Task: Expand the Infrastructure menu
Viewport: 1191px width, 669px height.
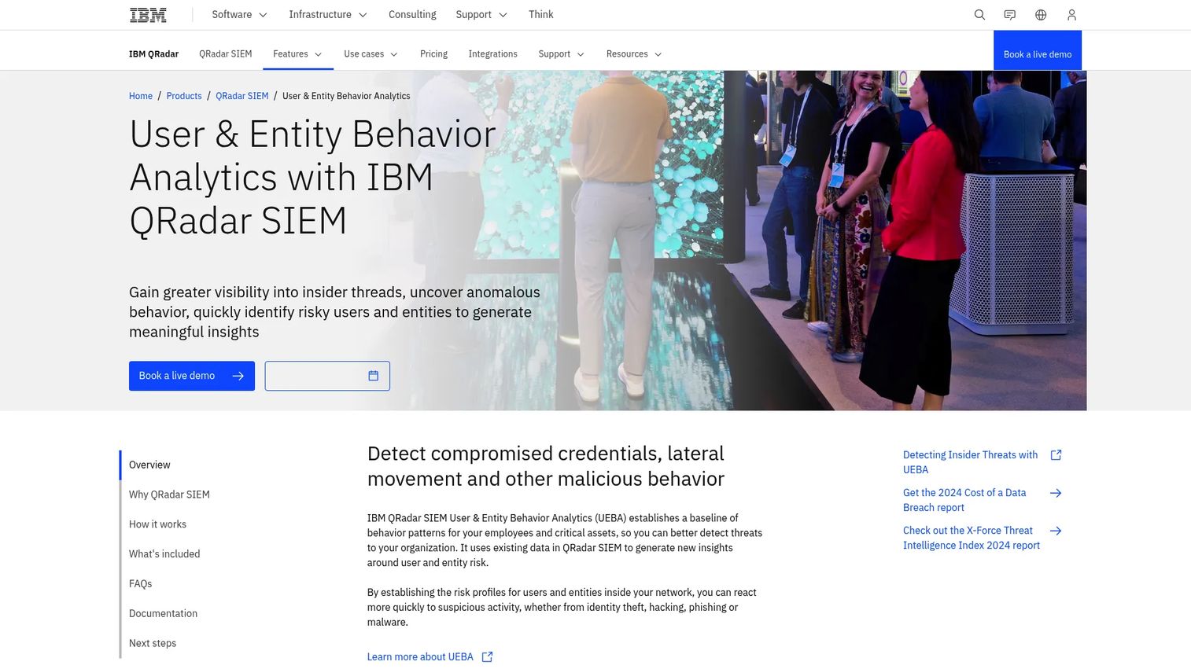Action: pos(327,14)
